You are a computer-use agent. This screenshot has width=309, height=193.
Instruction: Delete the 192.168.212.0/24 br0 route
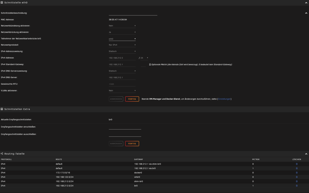(x=297, y=186)
